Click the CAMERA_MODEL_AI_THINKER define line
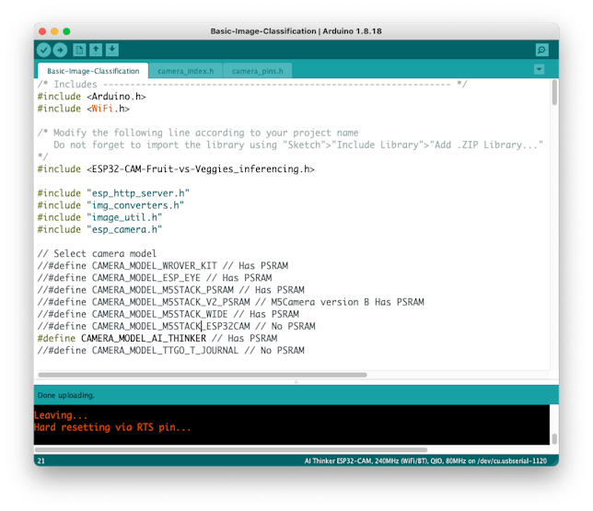Image resolution: width=593 pixels, height=511 pixels. click(157, 339)
